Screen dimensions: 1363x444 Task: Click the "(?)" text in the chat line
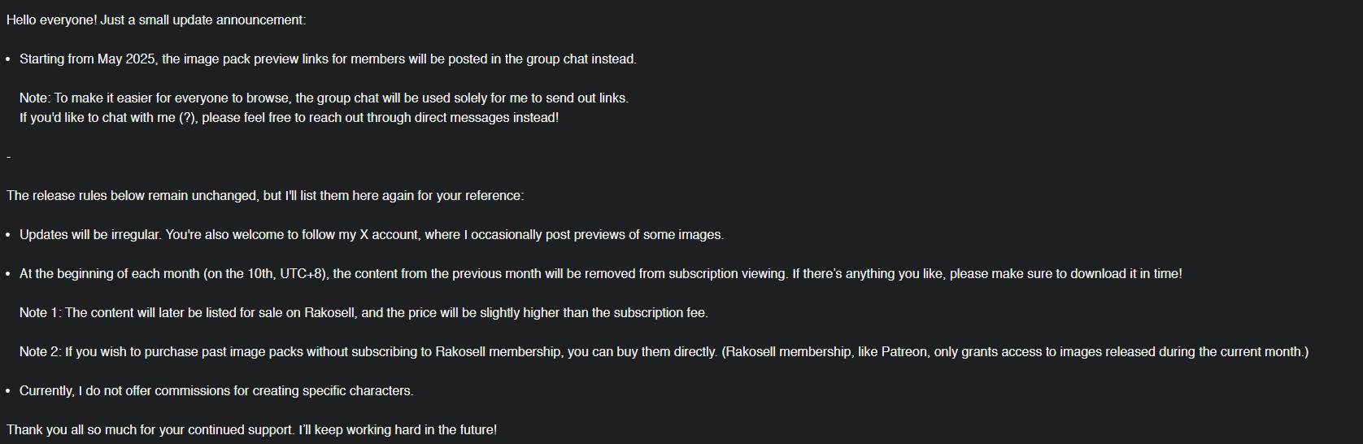[x=186, y=118]
